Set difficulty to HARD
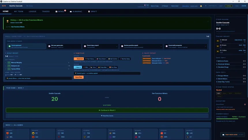This screenshot has height=140, width=248. click(237, 6)
